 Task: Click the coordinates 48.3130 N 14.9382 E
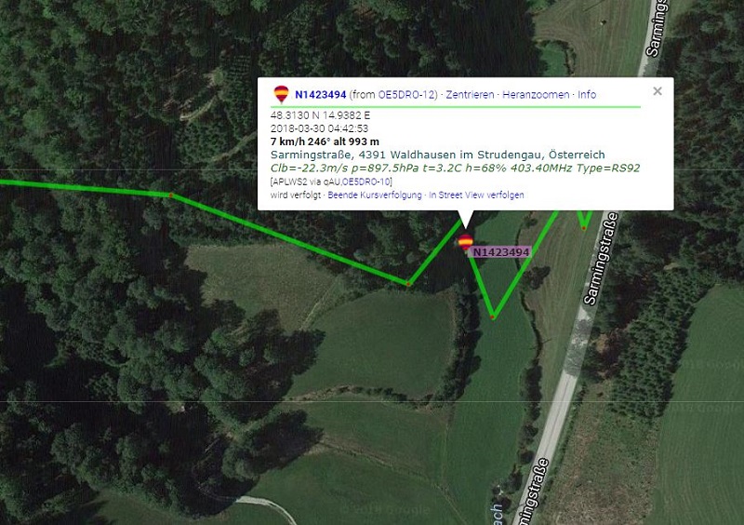coord(320,115)
